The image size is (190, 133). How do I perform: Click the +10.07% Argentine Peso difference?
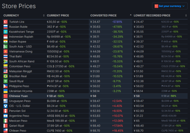[117, 116]
